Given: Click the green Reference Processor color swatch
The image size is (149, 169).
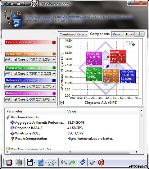Looking at the screenshot, I should point(54,68).
